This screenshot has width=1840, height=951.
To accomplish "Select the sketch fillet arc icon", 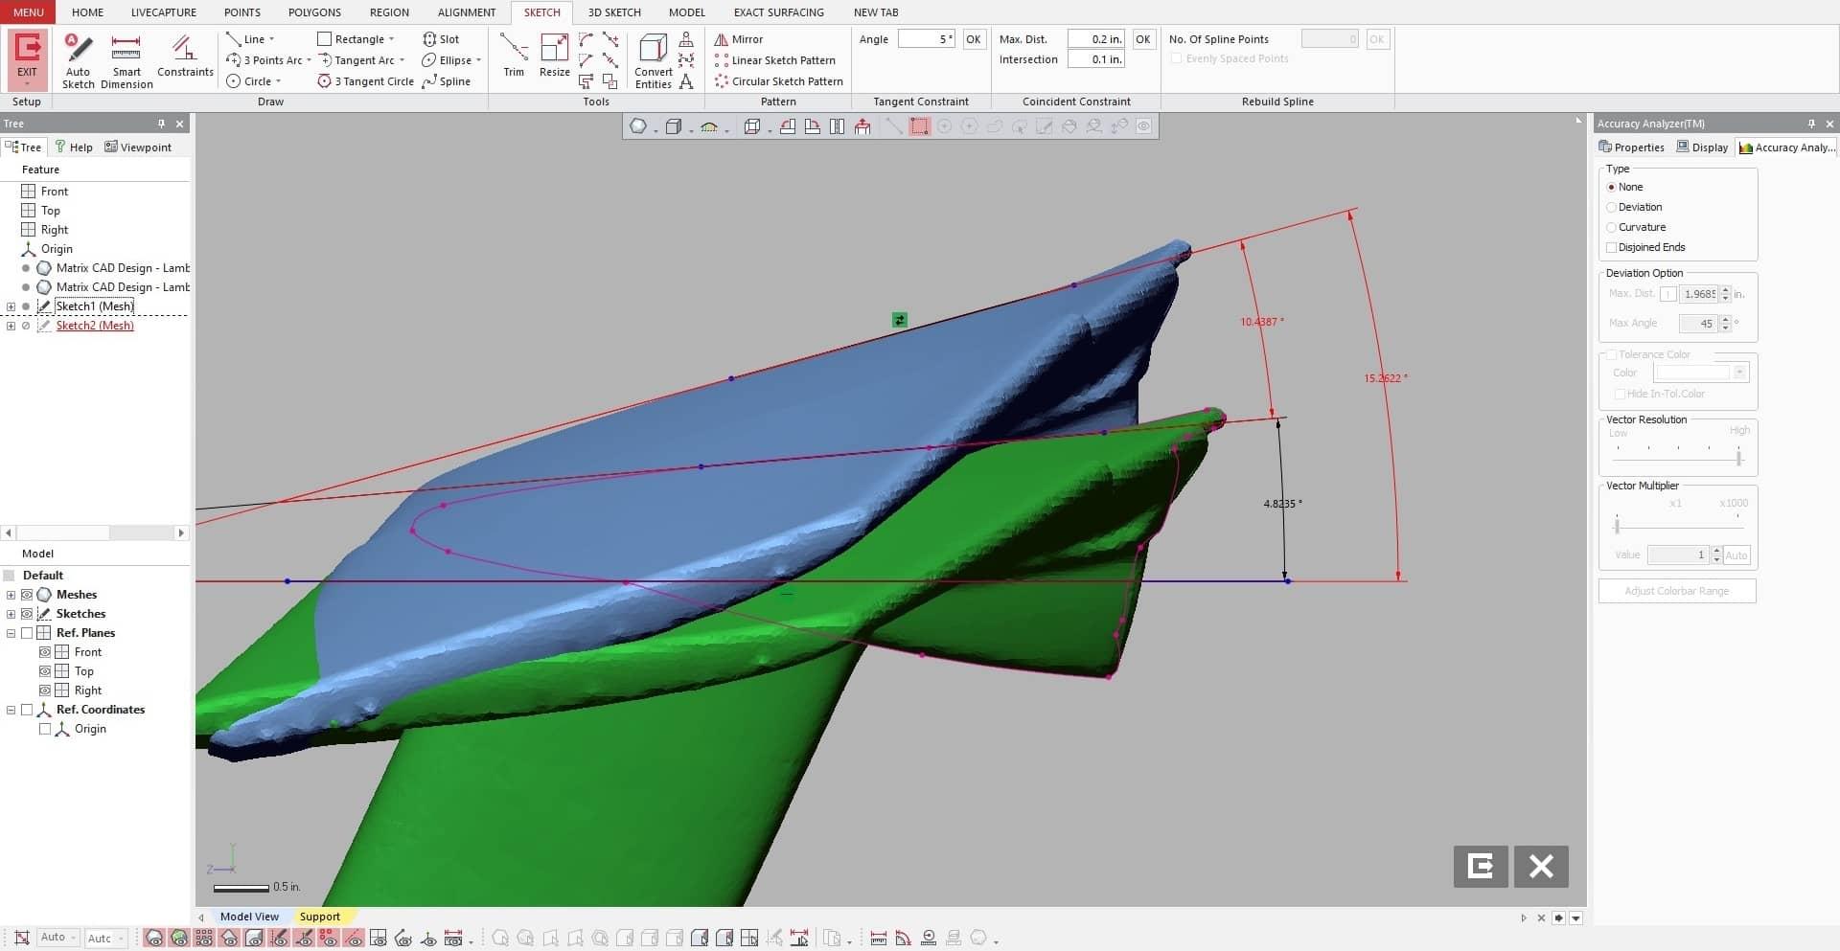I will point(586,39).
